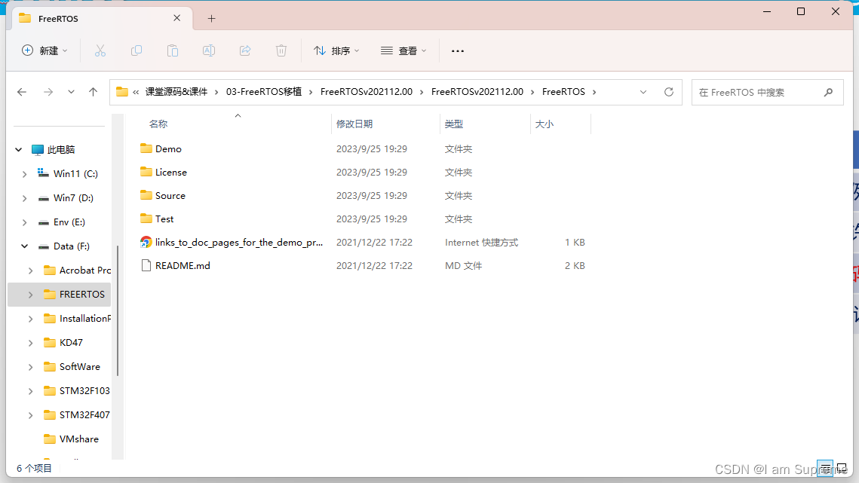Screen dimensions: 859x483
Task: Click the Copy icon in toolbar
Action: [137, 51]
